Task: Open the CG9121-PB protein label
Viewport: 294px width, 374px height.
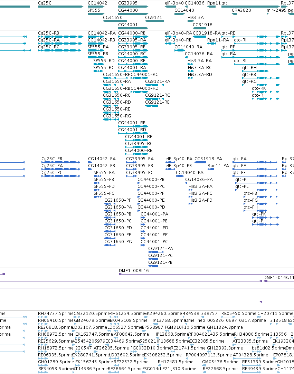Action: pyautogui.click(x=160, y=262)
